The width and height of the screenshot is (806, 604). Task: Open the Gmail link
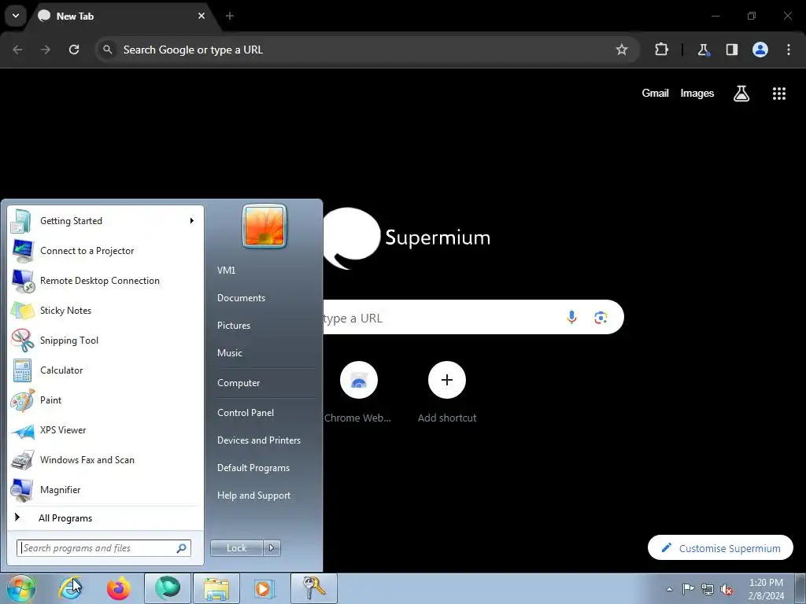(x=655, y=93)
